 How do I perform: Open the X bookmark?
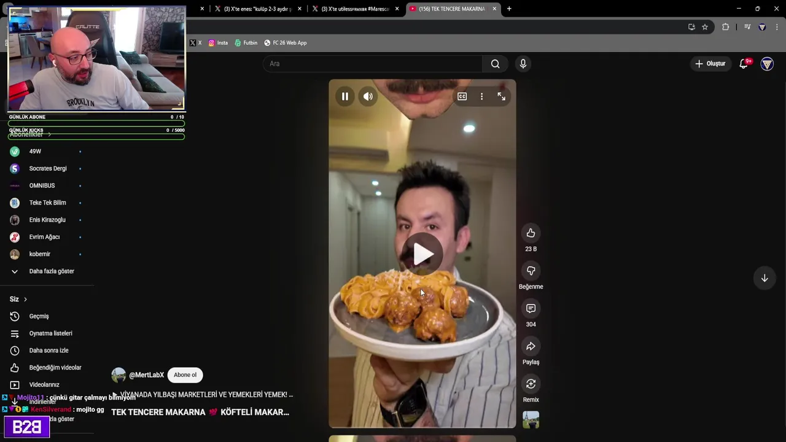click(195, 43)
